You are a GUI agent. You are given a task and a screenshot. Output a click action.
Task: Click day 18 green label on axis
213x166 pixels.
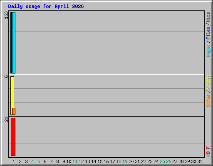click(119, 161)
